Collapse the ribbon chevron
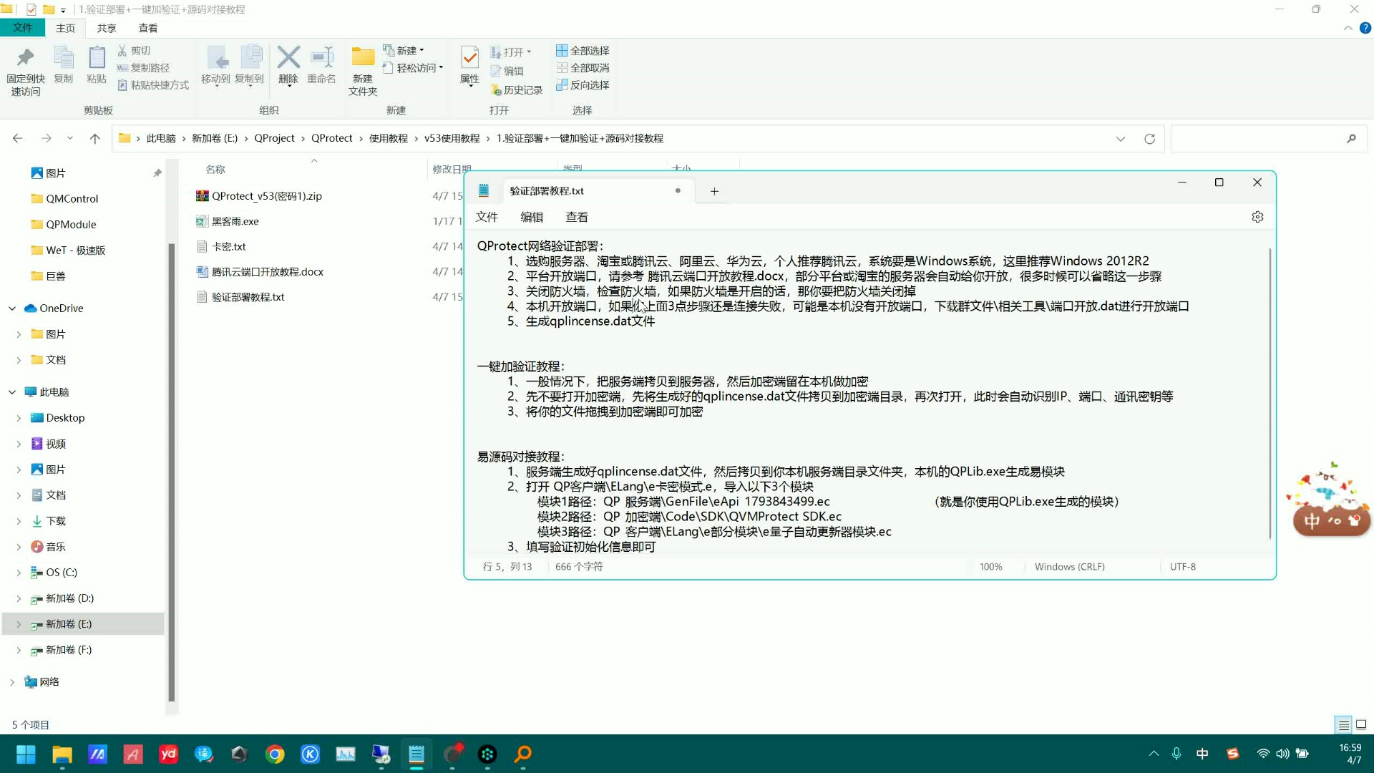 [x=1348, y=28]
